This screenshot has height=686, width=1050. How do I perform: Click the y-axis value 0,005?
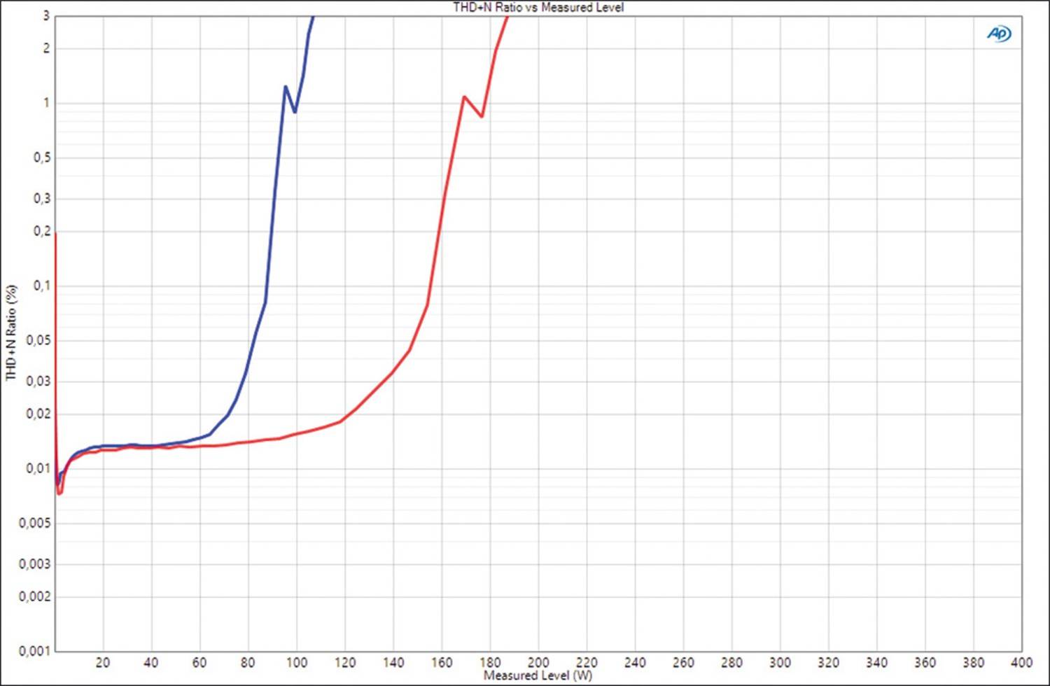35,524
